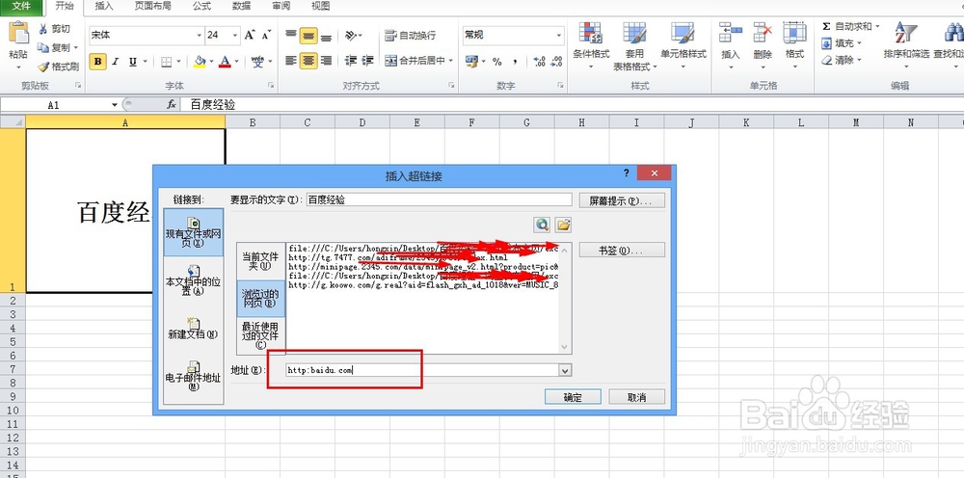Switch to the 审阅 Review tab
The height and width of the screenshot is (478, 964).
(281, 6)
